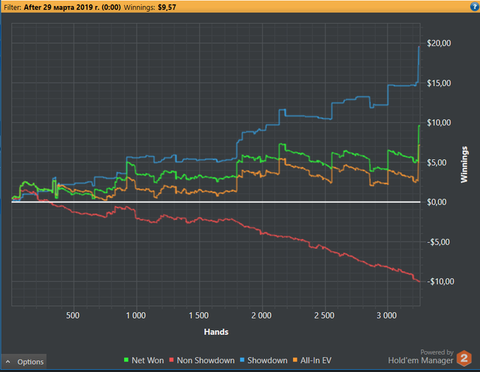
Task: Open the blue help question mark icon
Action: tap(475, 6)
